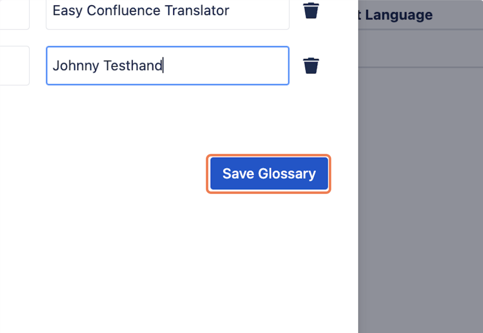
Task: Click inside the Johnny Testhand input field
Action: point(168,66)
